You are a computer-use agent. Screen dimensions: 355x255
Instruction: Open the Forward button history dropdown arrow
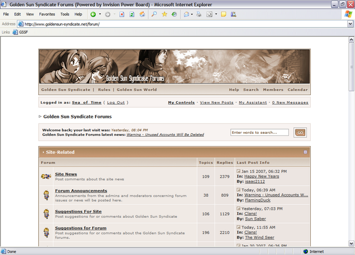point(115,14)
